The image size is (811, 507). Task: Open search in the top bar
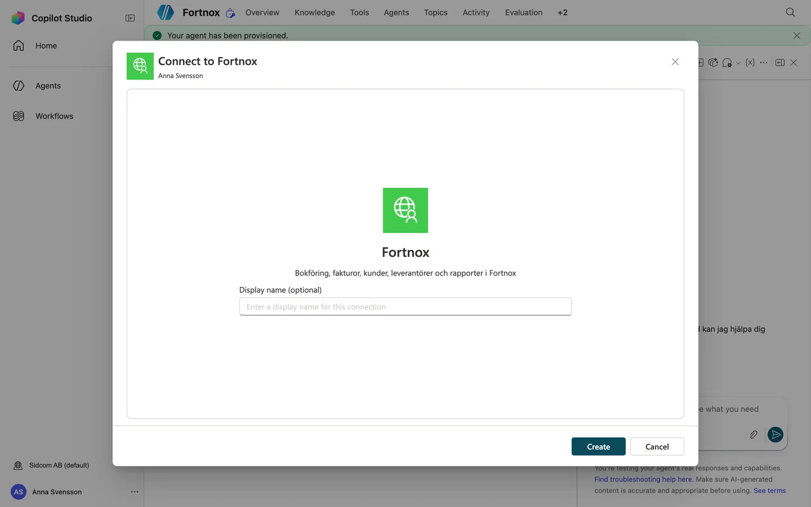(x=790, y=12)
